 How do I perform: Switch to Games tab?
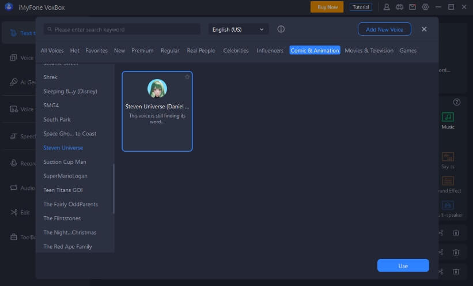tap(408, 50)
